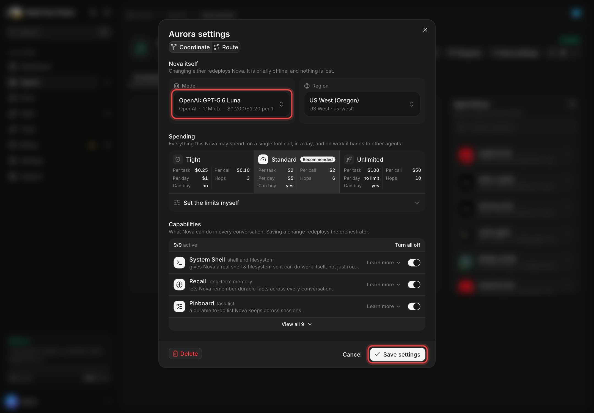Expand Set the limits myself
The width and height of the screenshot is (594, 413).
297,203
